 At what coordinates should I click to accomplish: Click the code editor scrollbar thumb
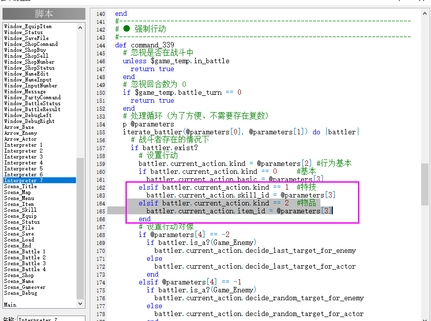coord(425,184)
